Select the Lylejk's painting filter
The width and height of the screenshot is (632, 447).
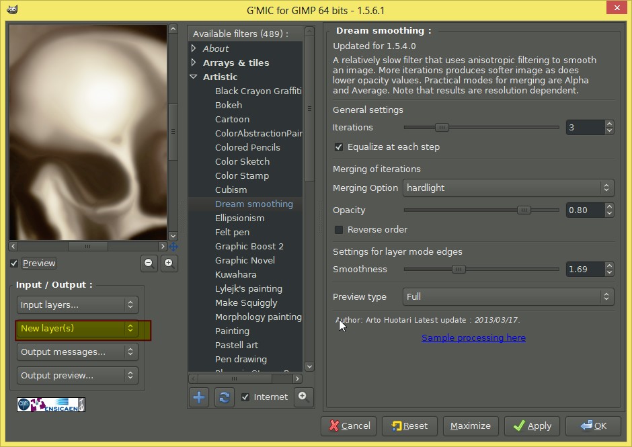tap(249, 288)
